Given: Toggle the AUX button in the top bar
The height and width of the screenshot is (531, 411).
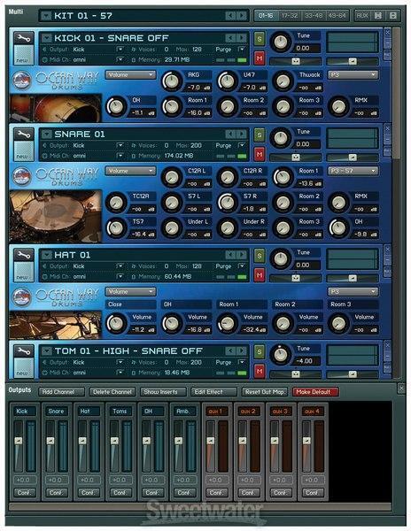Looking at the screenshot, I should point(362,16).
